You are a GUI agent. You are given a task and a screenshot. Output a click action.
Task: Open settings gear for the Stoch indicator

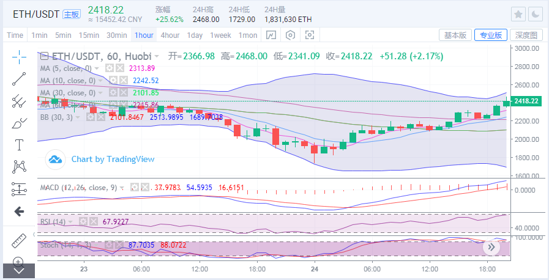click(x=109, y=245)
